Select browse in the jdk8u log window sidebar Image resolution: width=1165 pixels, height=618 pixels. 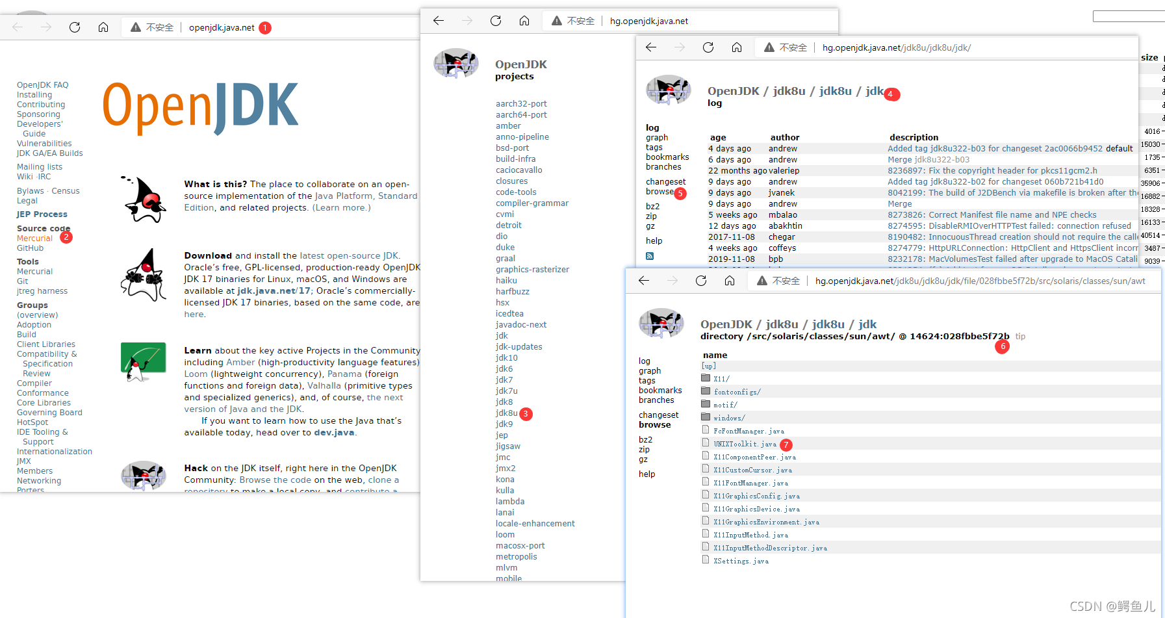point(660,192)
